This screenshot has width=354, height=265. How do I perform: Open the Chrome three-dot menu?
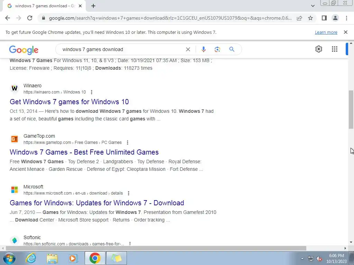point(346,18)
